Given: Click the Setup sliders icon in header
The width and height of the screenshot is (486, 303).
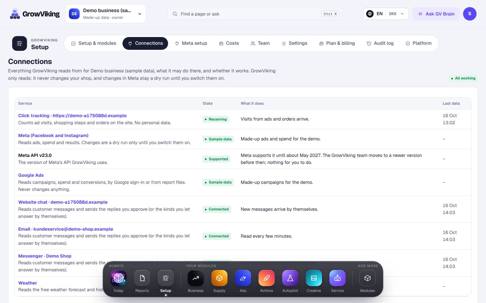Looking at the screenshot, I should point(20,43).
